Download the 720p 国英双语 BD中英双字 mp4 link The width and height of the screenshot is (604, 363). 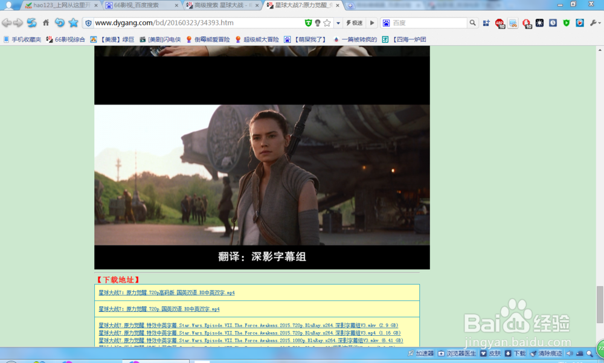[x=159, y=309]
